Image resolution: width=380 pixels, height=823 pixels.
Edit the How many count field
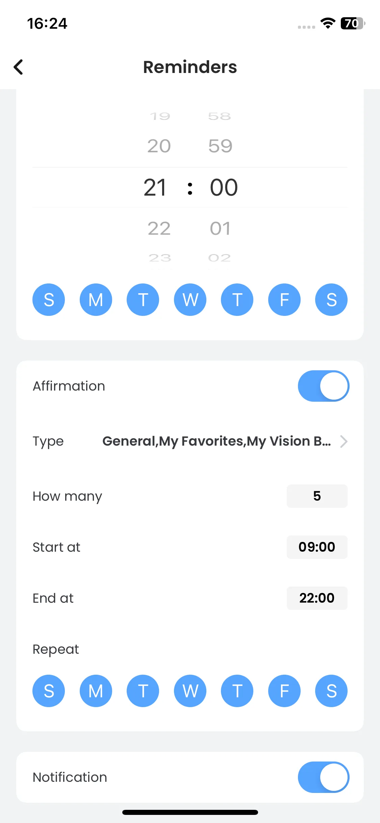click(316, 496)
